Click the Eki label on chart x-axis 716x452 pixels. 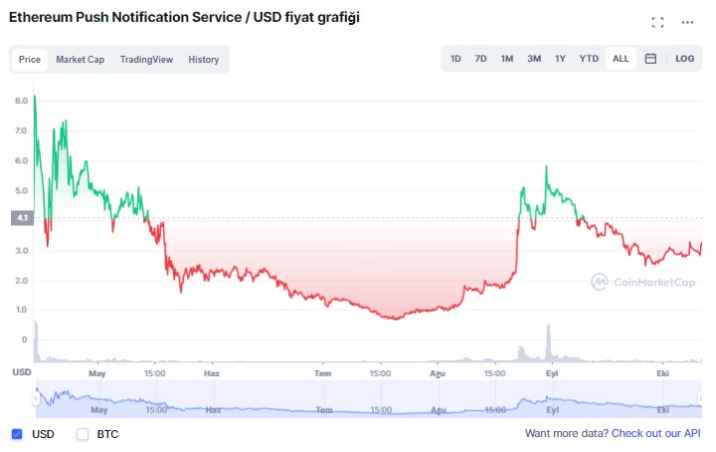coord(662,373)
